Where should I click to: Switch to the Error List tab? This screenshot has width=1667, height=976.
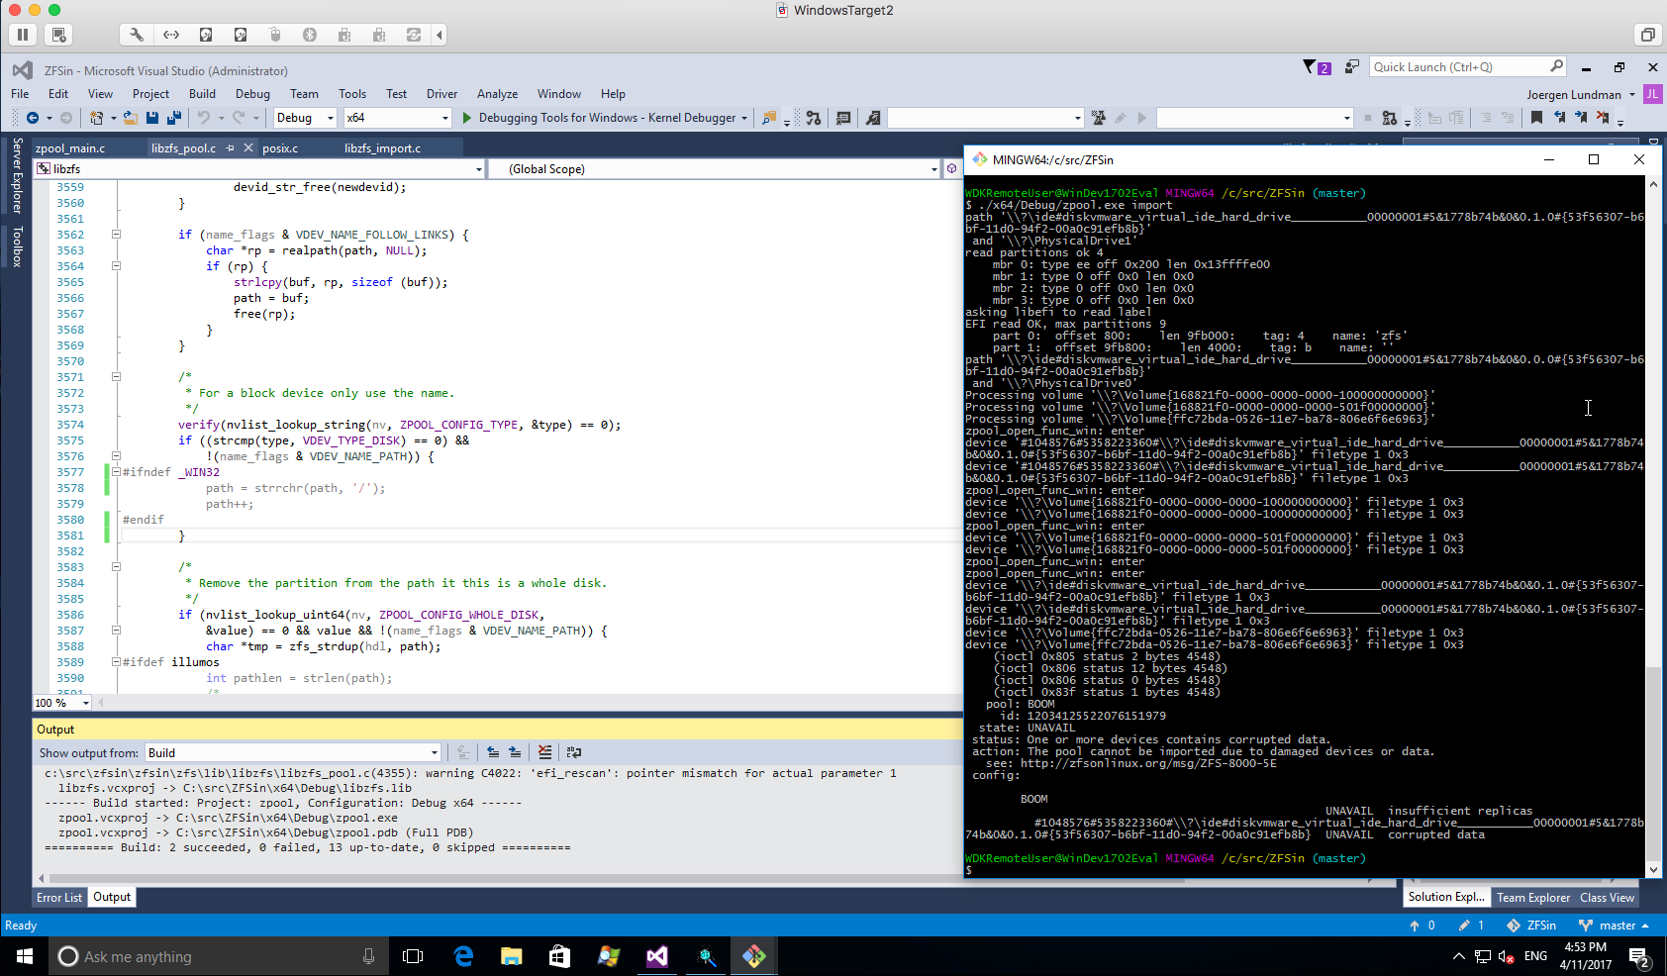(x=59, y=898)
